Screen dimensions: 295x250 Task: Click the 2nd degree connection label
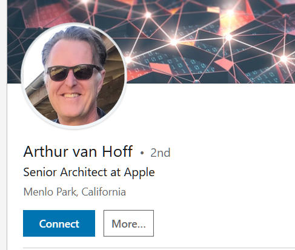(x=161, y=153)
